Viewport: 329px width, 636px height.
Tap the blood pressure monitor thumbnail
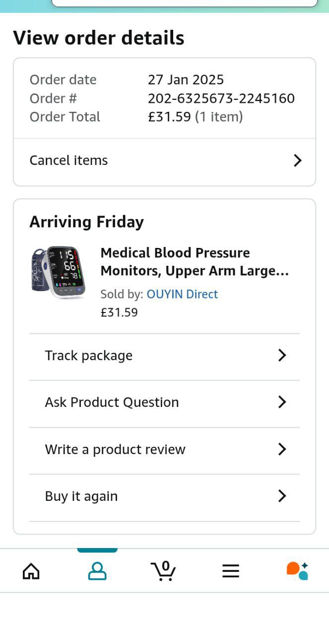(x=58, y=272)
